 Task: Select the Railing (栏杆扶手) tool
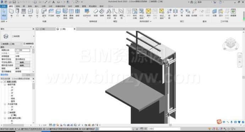point(87,13)
